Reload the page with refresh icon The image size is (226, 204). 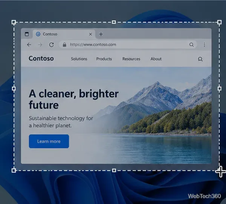tap(52, 45)
